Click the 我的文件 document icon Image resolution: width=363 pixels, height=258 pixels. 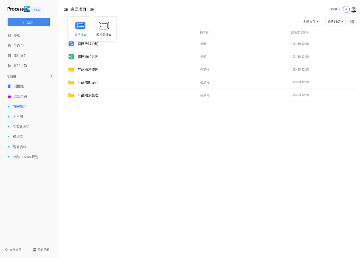coord(9,56)
